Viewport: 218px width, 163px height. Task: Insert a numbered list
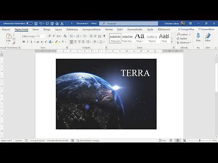pyautogui.click(x=78, y=36)
